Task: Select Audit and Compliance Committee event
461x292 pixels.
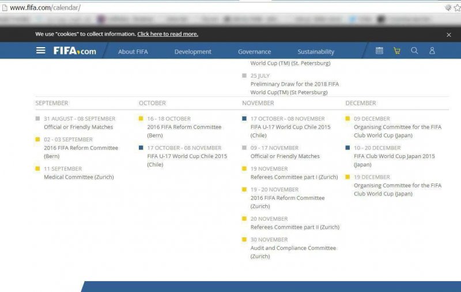Action: click(x=293, y=248)
